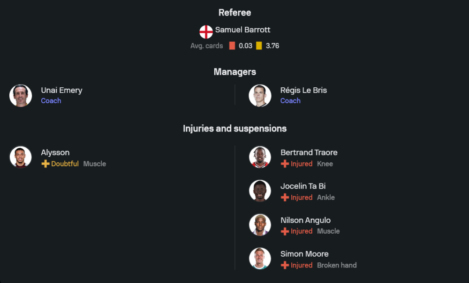Click Alysson's yellow doubtful cross icon
This screenshot has width=469, height=283.
click(x=45, y=164)
